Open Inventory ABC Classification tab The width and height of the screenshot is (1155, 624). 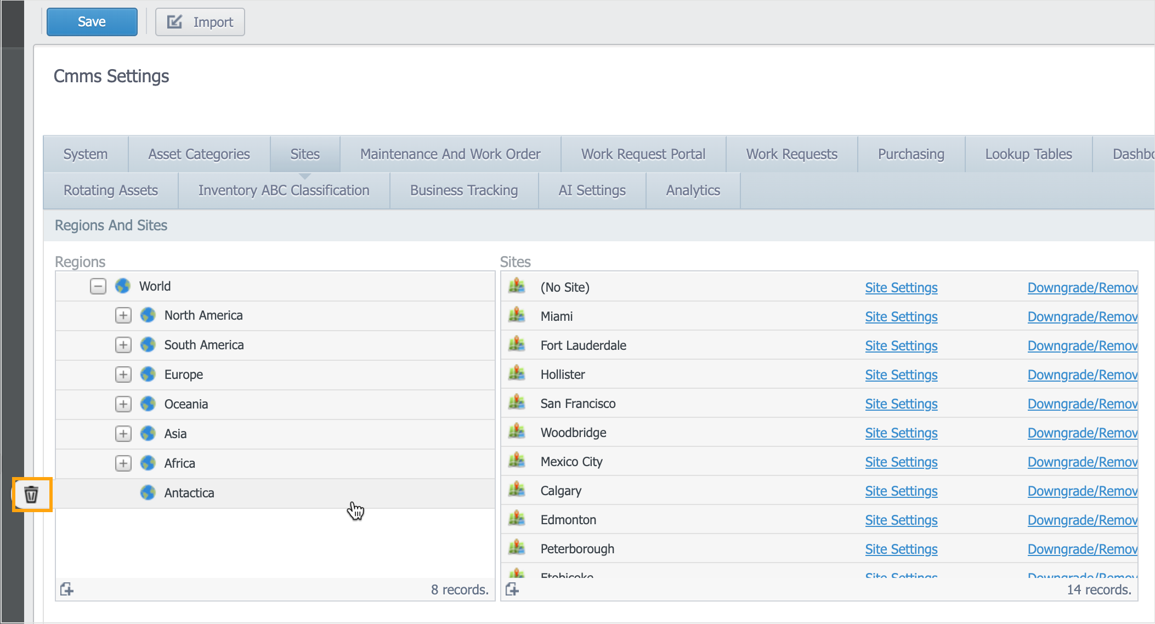(x=284, y=190)
